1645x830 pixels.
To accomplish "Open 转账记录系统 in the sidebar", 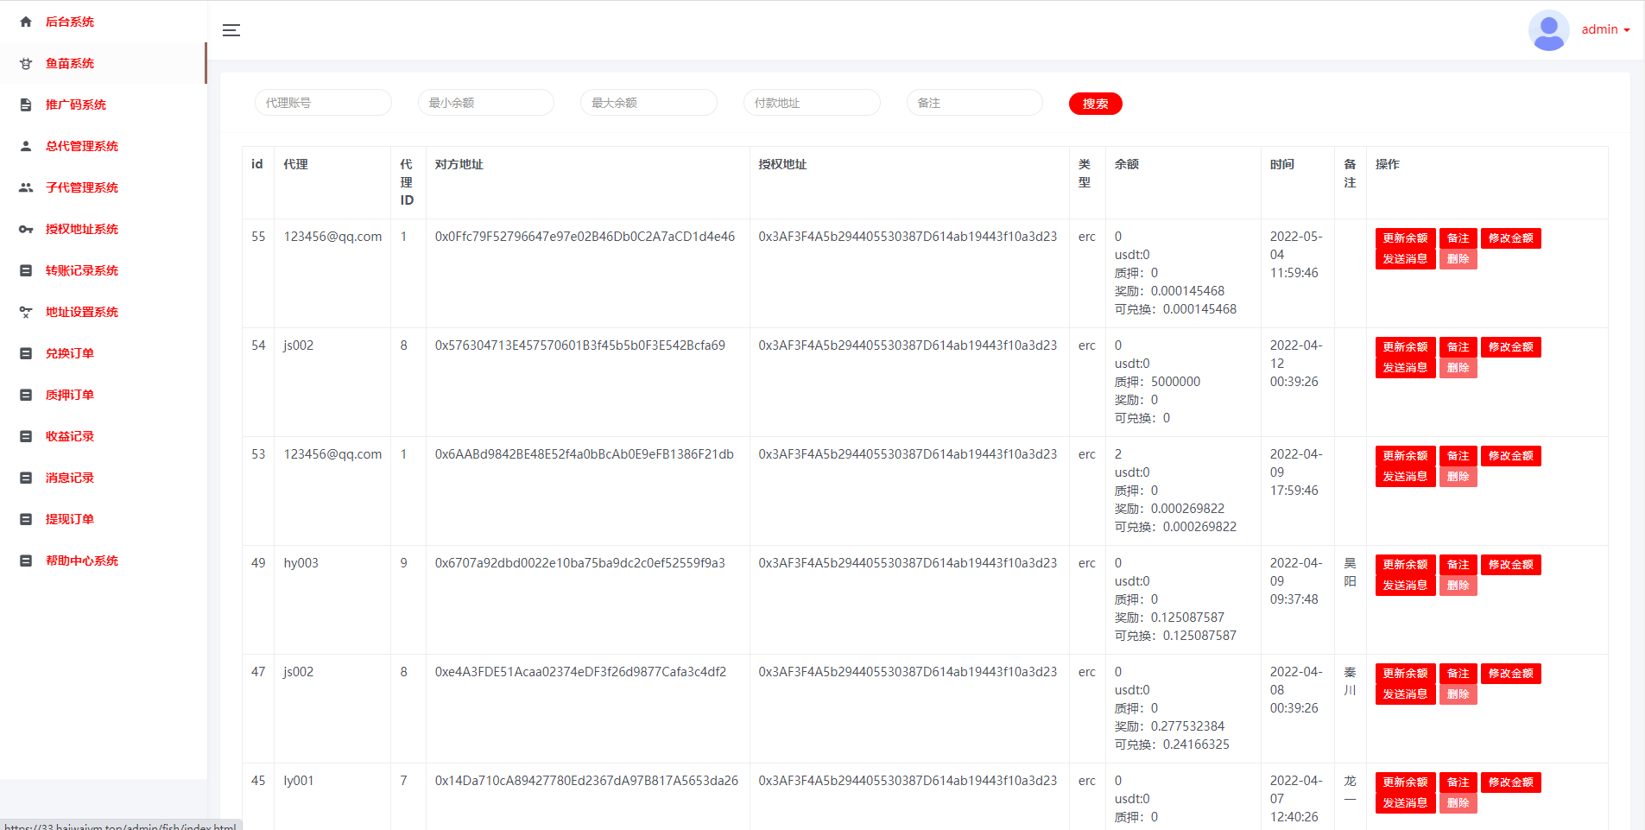I will point(81,270).
